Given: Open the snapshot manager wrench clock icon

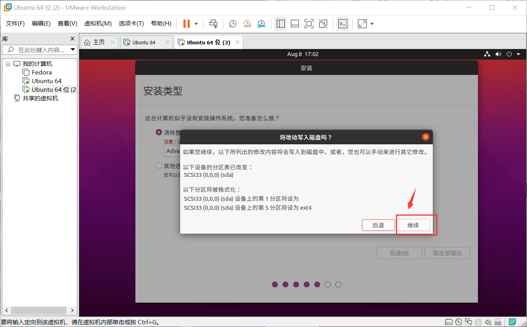Looking at the screenshot, I should click(261, 24).
